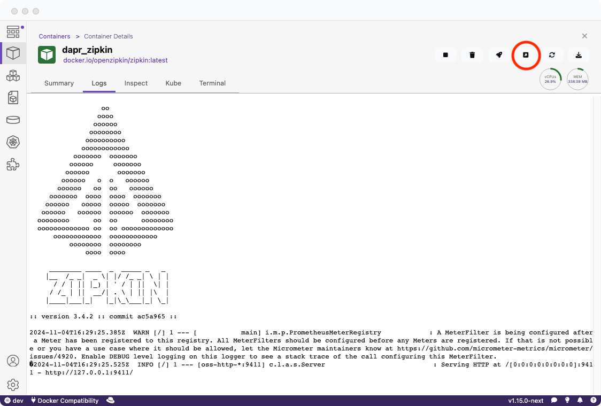
Task: Open the Volumes section
Action: tap(13, 120)
